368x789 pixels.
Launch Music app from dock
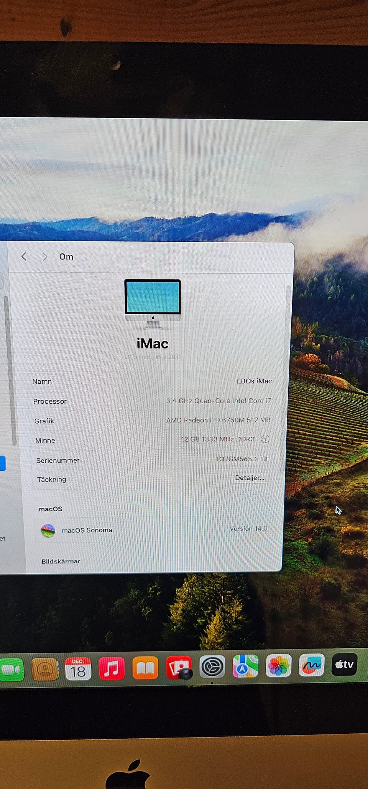point(112,668)
